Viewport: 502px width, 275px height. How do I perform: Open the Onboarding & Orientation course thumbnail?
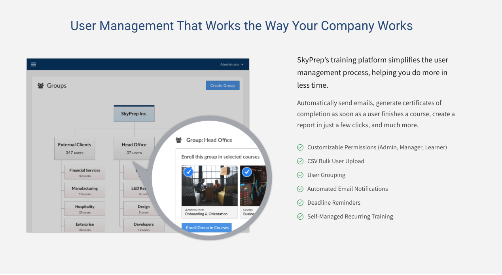tap(210, 186)
